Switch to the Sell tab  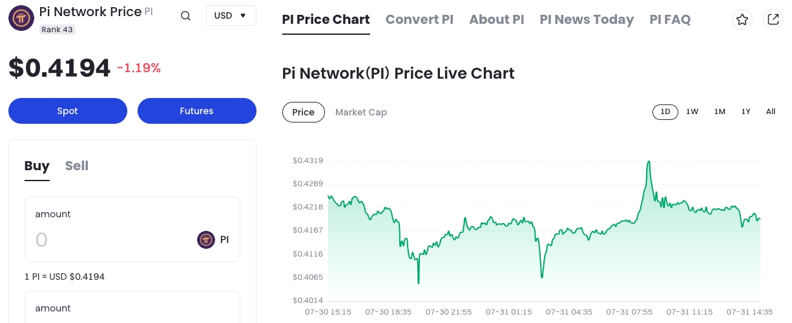pyautogui.click(x=76, y=166)
